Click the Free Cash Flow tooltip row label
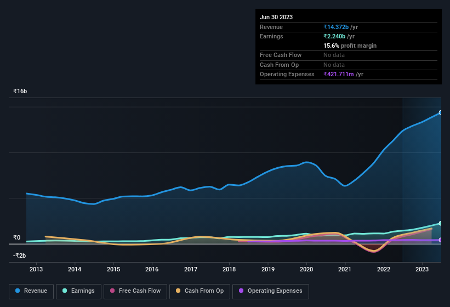The image size is (450, 307). [x=281, y=55]
